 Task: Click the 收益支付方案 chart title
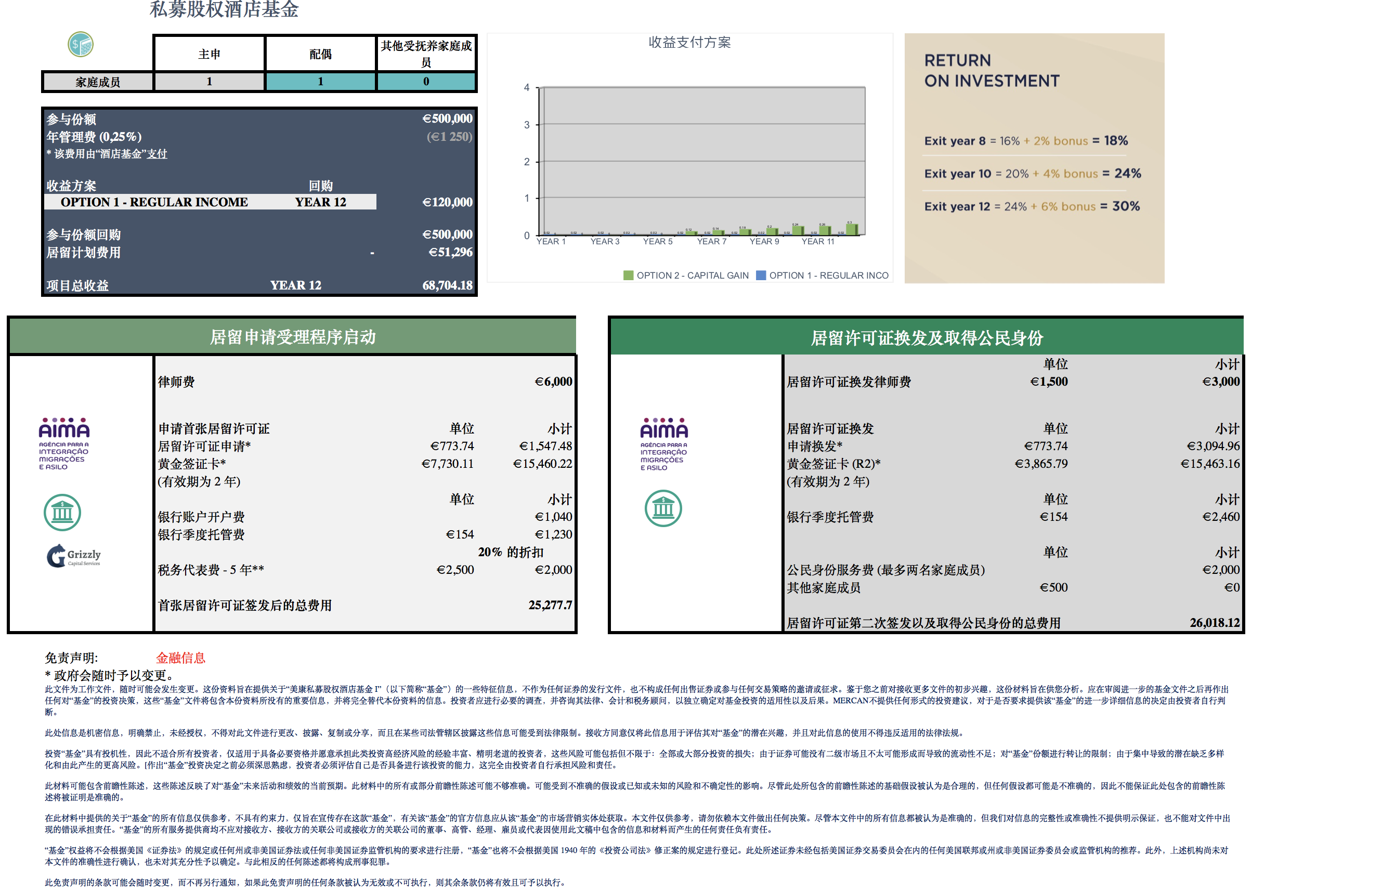(x=689, y=42)
